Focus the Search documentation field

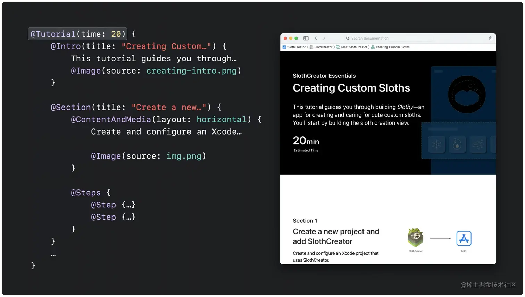[x=389, y=39]
